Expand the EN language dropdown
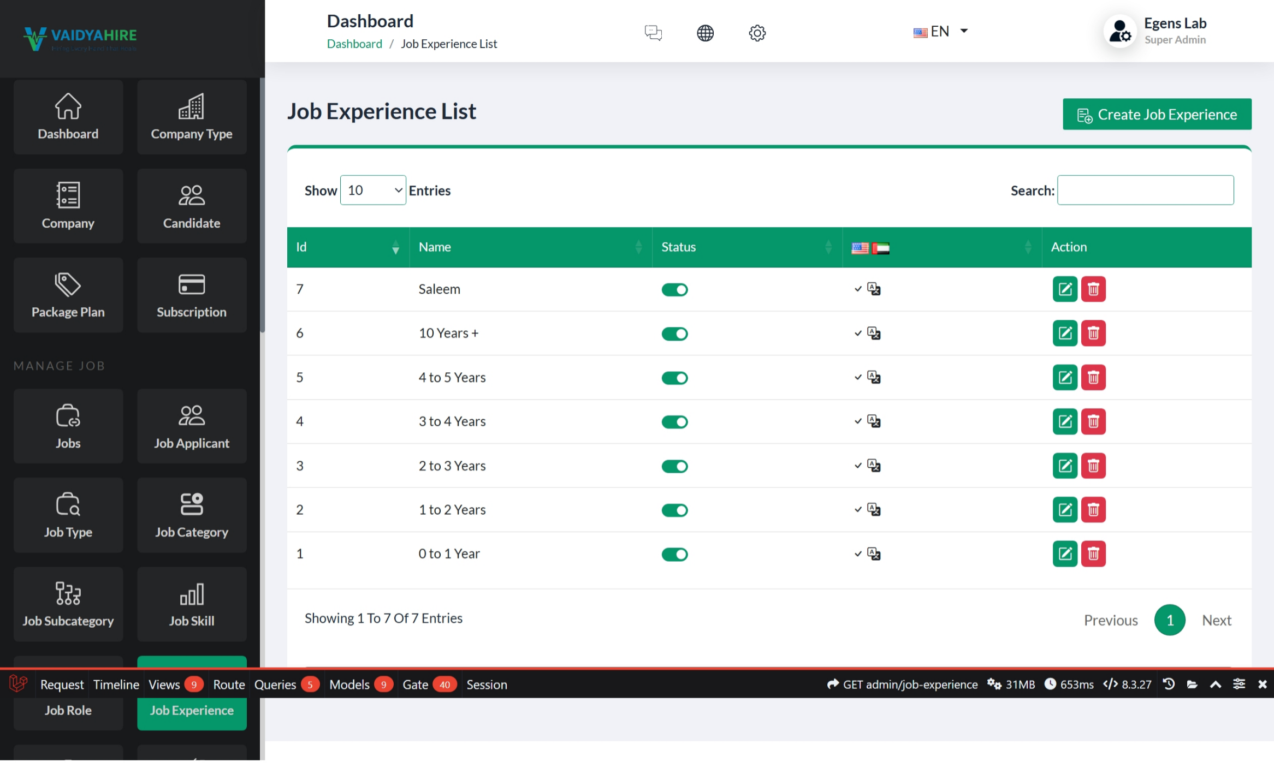 pyautogui.click(x=940, y=32)
